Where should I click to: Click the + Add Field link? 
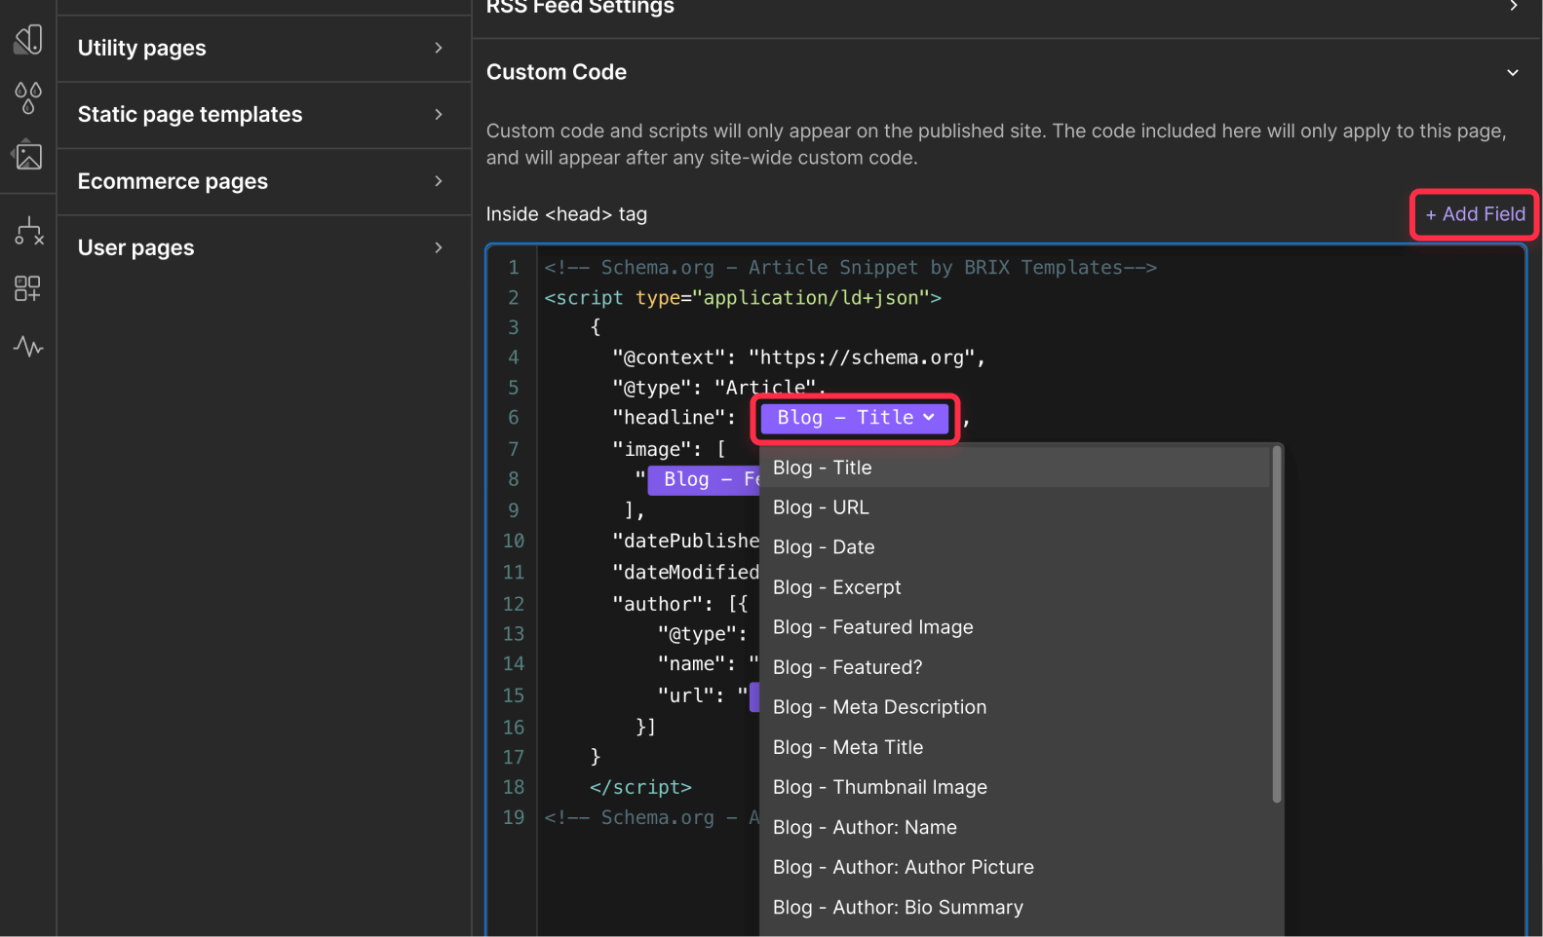[1475, 214]
